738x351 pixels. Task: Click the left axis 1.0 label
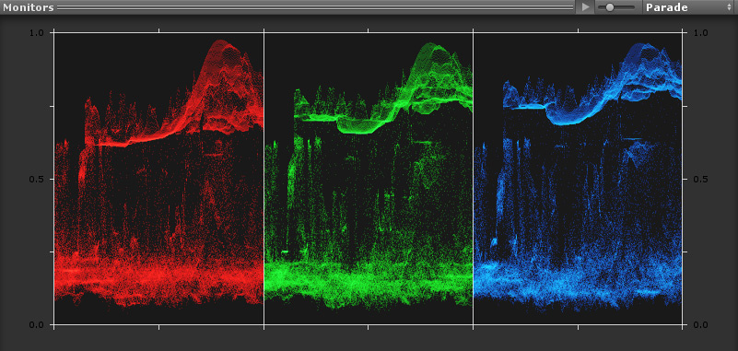(37, 33)
